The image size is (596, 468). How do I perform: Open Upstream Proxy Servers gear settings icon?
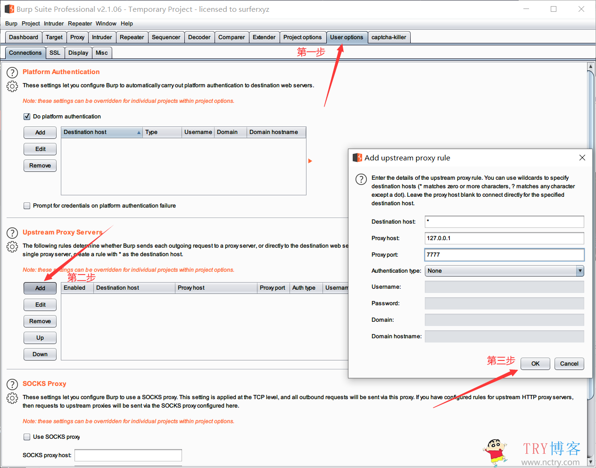pyautogui.click(x=12, y=247)
